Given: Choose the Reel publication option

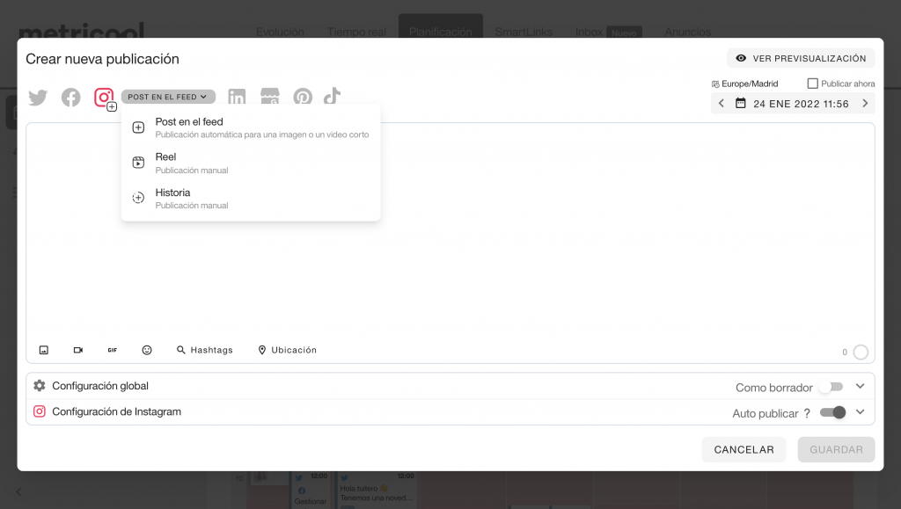Looking at the screenshot, I should 251,163.
